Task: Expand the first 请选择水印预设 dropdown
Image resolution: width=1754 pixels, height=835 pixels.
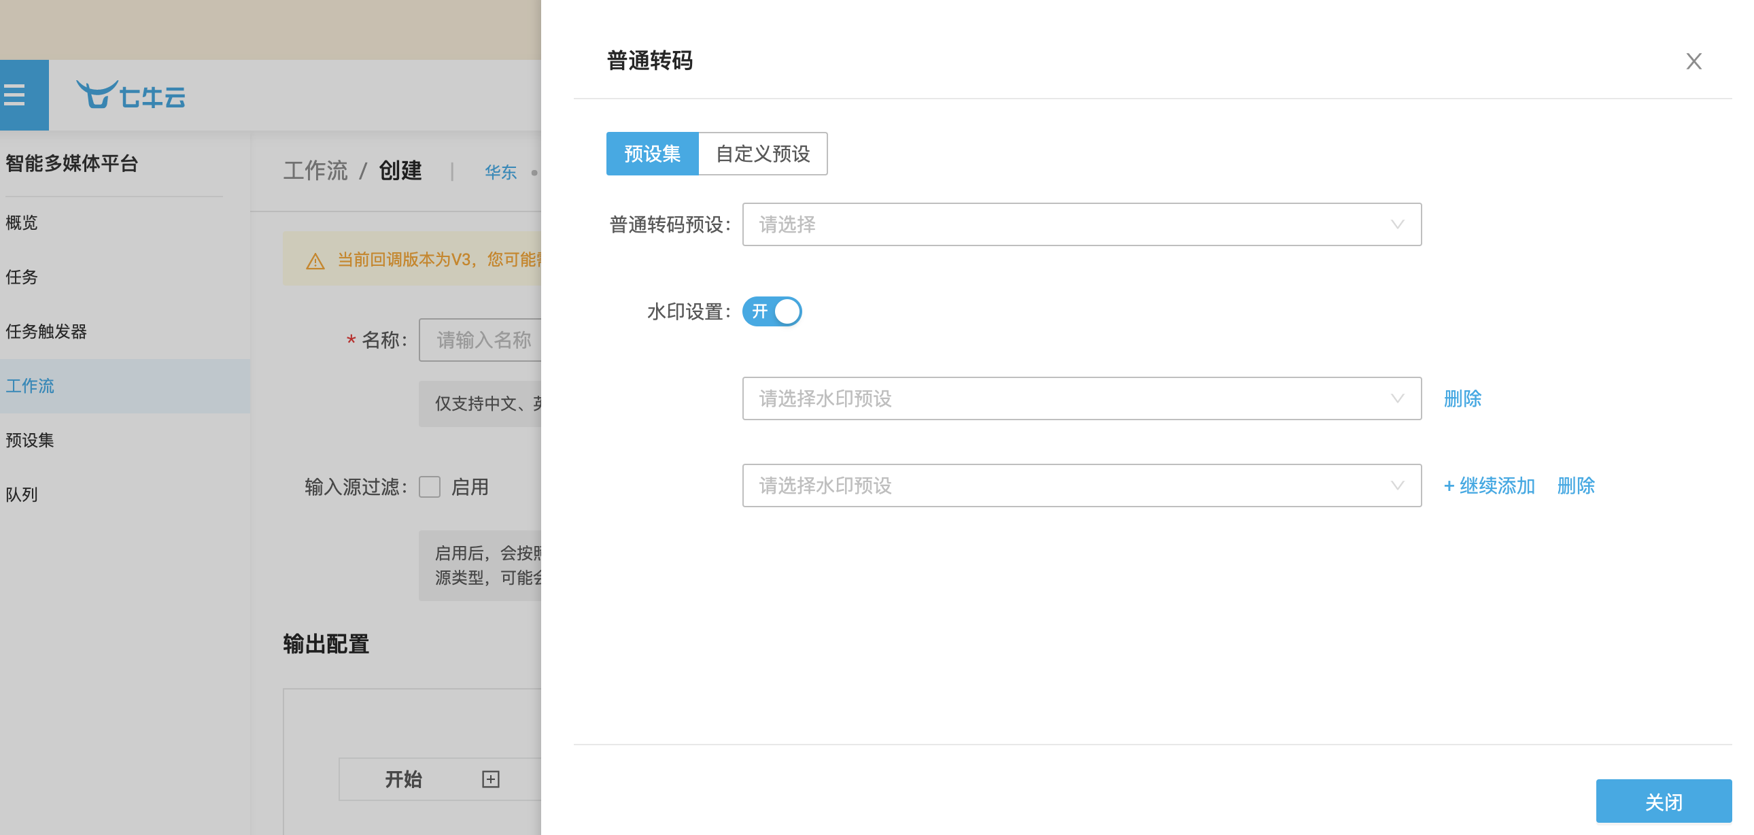Action: [1080, 398]
